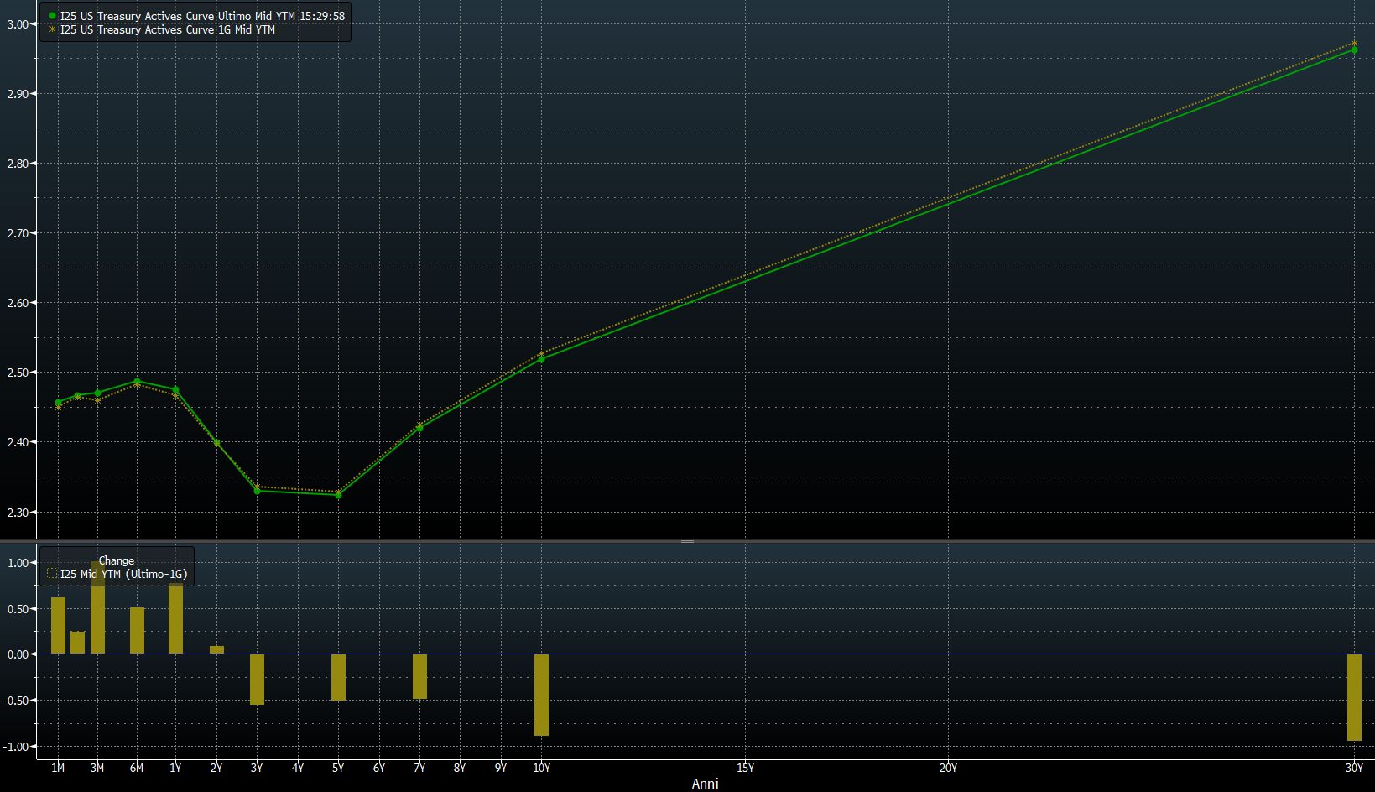
Task: Click the '7Y' x-axis label
Action: pyautogui.click(x=419, y=768)
